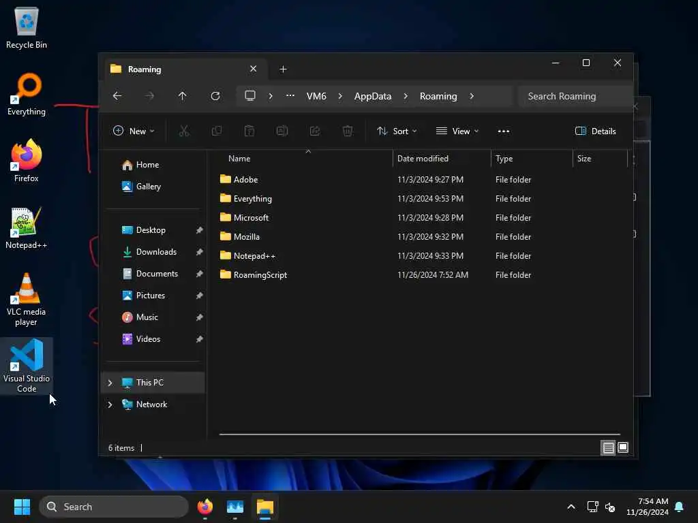Go back with the back arrow
Screen dimensions: 698x523
pyautogui.click(x=117, y=96)
